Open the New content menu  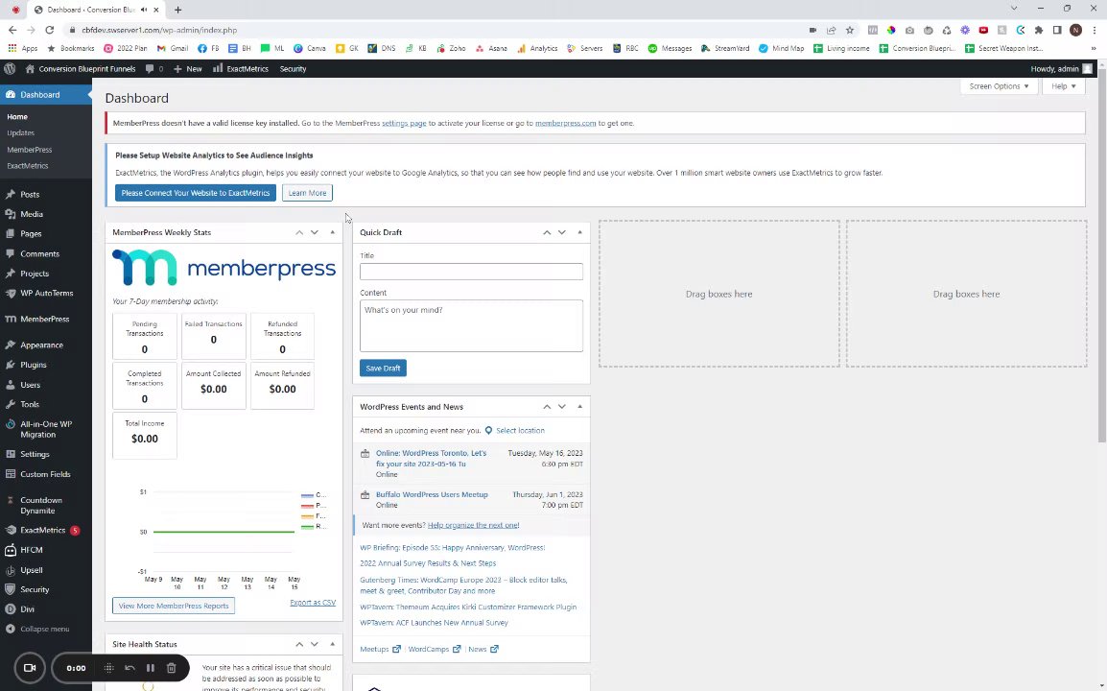coord(188,68)
